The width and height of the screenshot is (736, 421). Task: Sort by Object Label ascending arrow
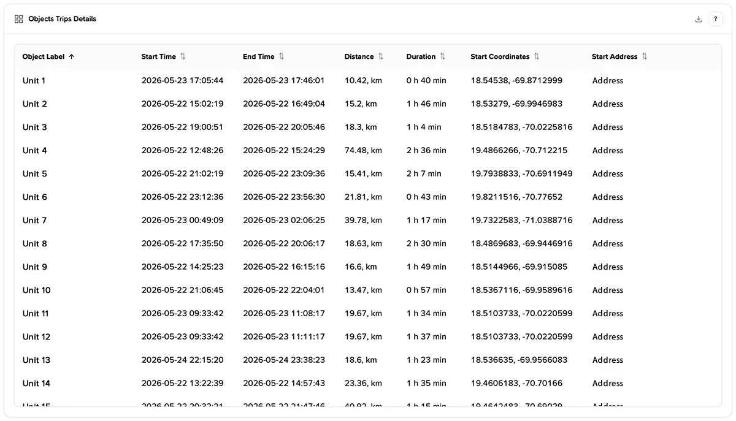click(71, 56)
